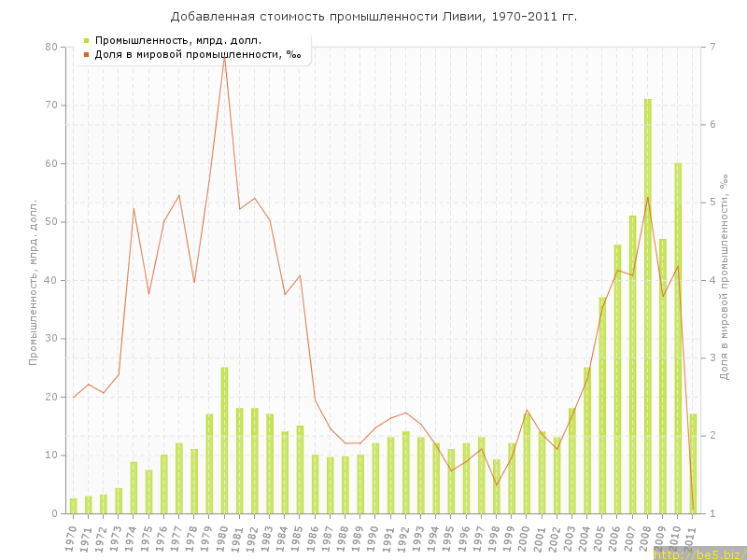
Task: Click the 1980 bar in the chart
Action: tap(224, 441)
